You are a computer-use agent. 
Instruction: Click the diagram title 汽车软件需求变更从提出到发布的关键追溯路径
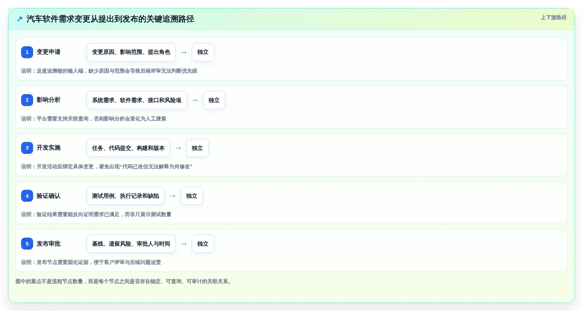110,19
